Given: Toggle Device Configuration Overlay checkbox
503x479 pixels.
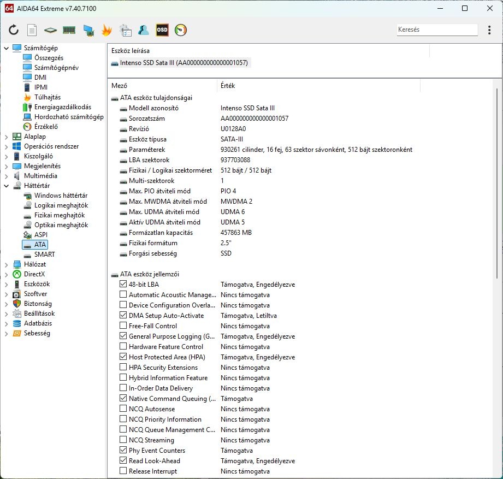Looking at the screenshot, I should [123, 304].
